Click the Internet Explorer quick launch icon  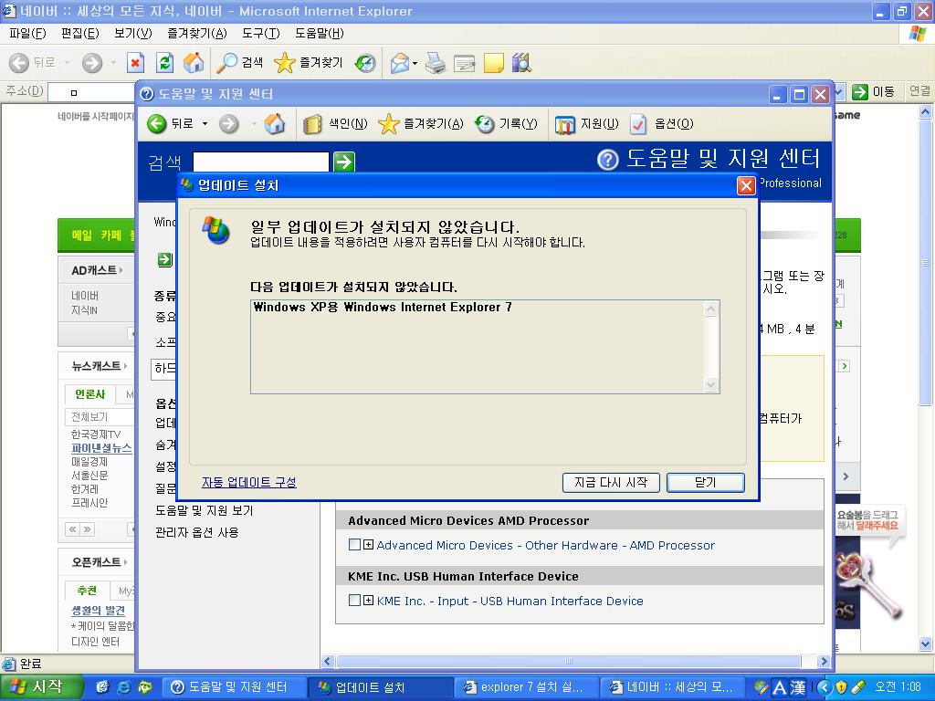click(x=124, y=687)
